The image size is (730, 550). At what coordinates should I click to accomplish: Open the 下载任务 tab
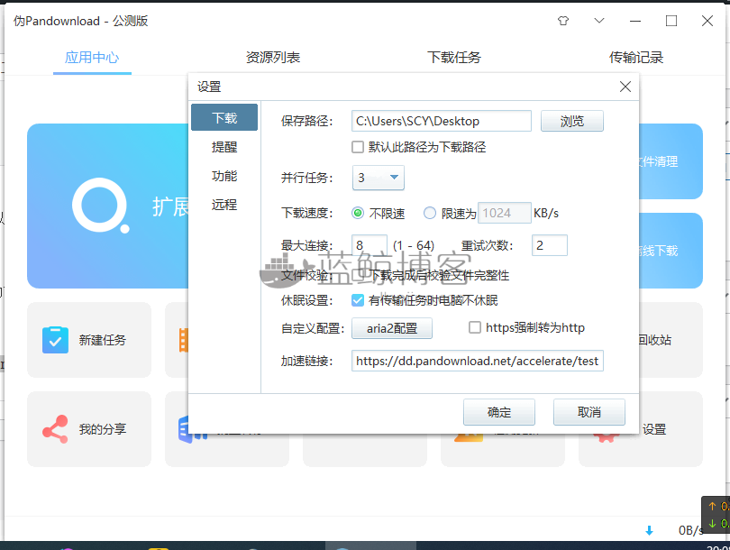454,58
